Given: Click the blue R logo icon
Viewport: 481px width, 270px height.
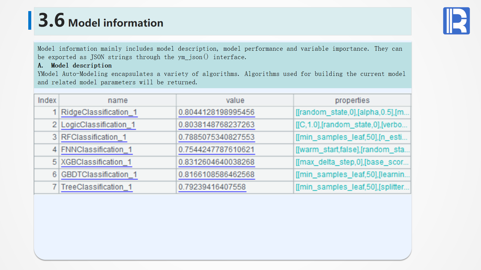Looking at the screenshot, I should point(456,21).
